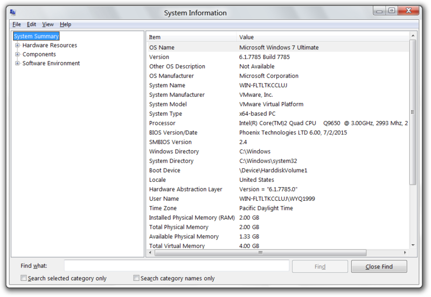431x297 pixels.
Task: Click the Item column header
Action: pos(191,37)
